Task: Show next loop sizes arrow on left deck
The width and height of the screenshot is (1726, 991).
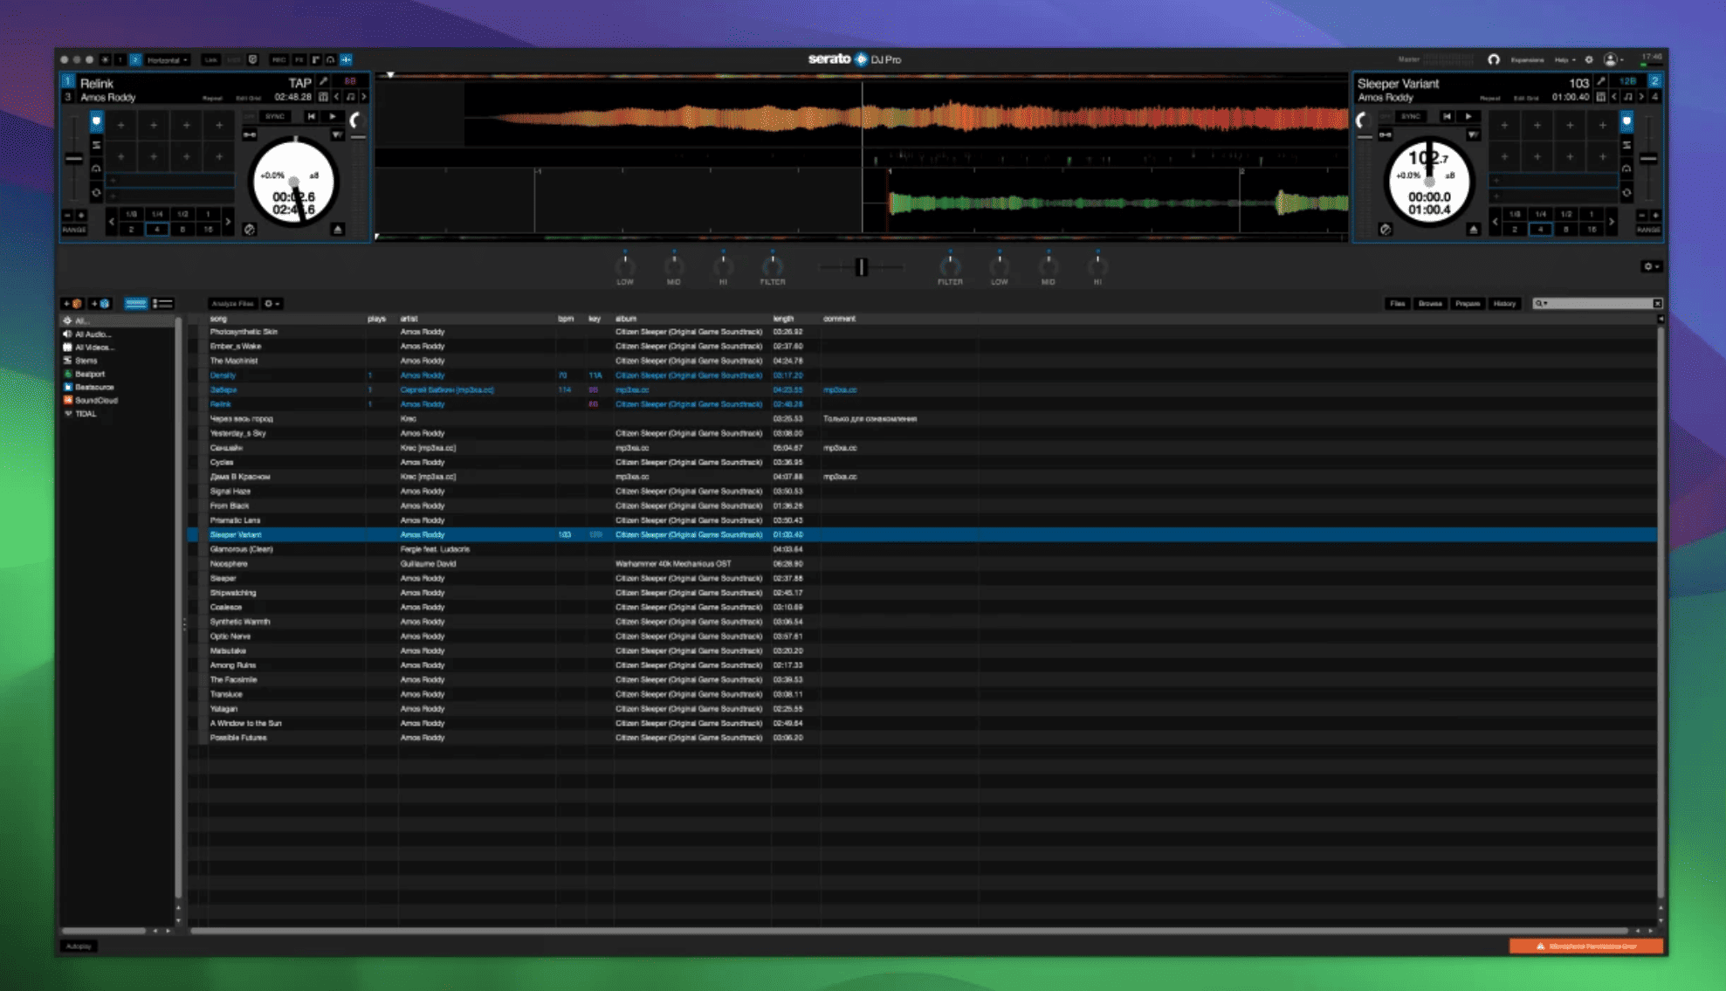Action: pyautogui.click(x=228, y=222)
